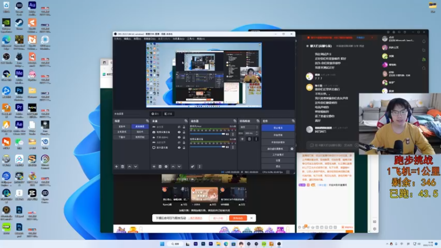Add a new scene with the Scenes plus icon
The image size is (441, 248).
coord(116,166)
